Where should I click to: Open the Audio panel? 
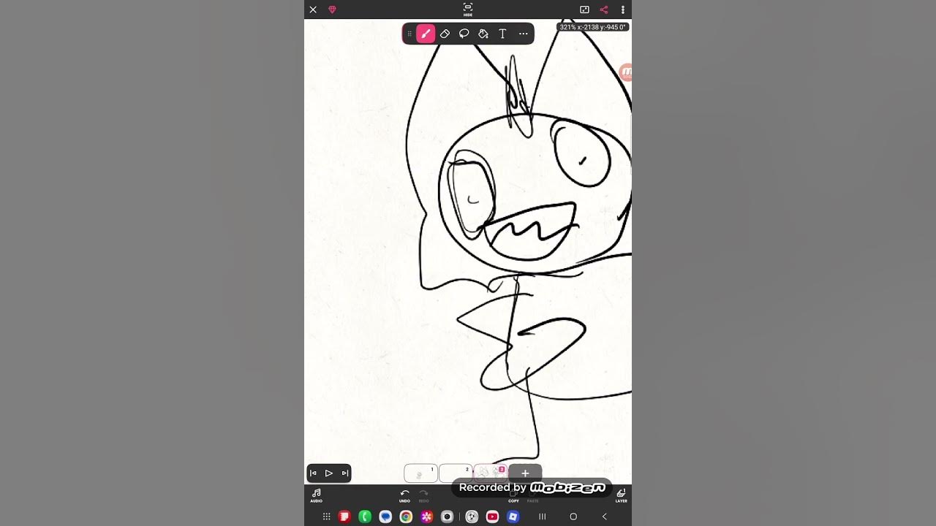coord(317,495)
